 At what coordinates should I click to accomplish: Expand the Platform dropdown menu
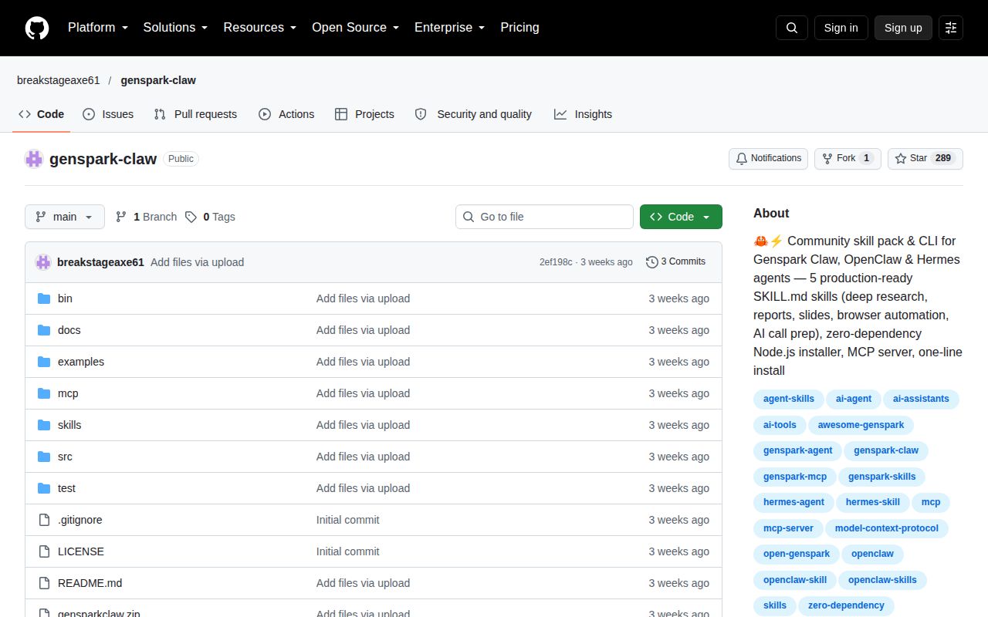[x=97, y=28]
